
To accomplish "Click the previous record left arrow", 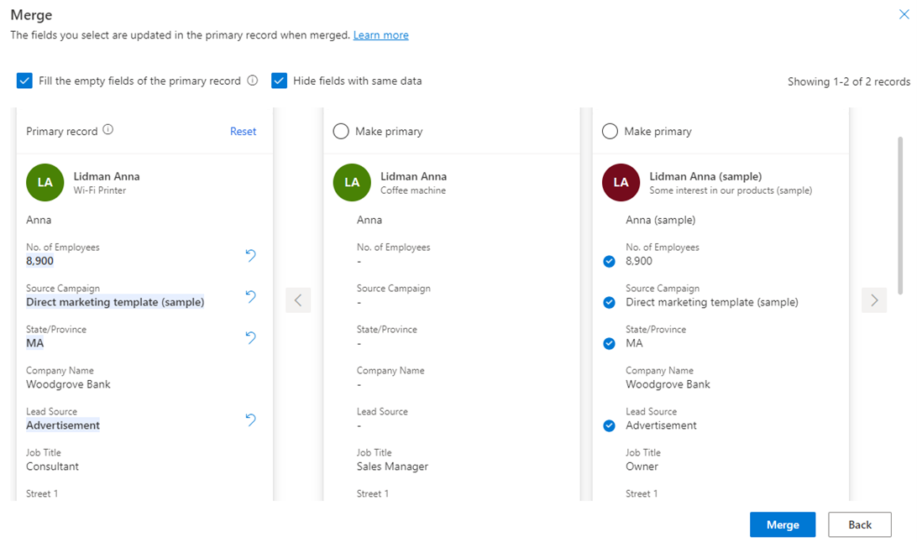I will pos(298,300).
